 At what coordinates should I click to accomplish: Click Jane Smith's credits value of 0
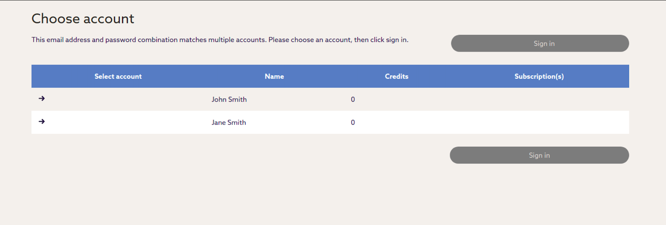353,122
